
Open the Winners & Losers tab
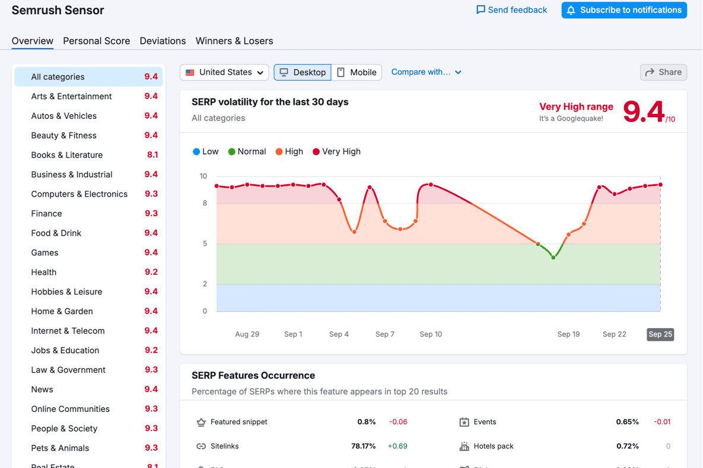(234, 41)
